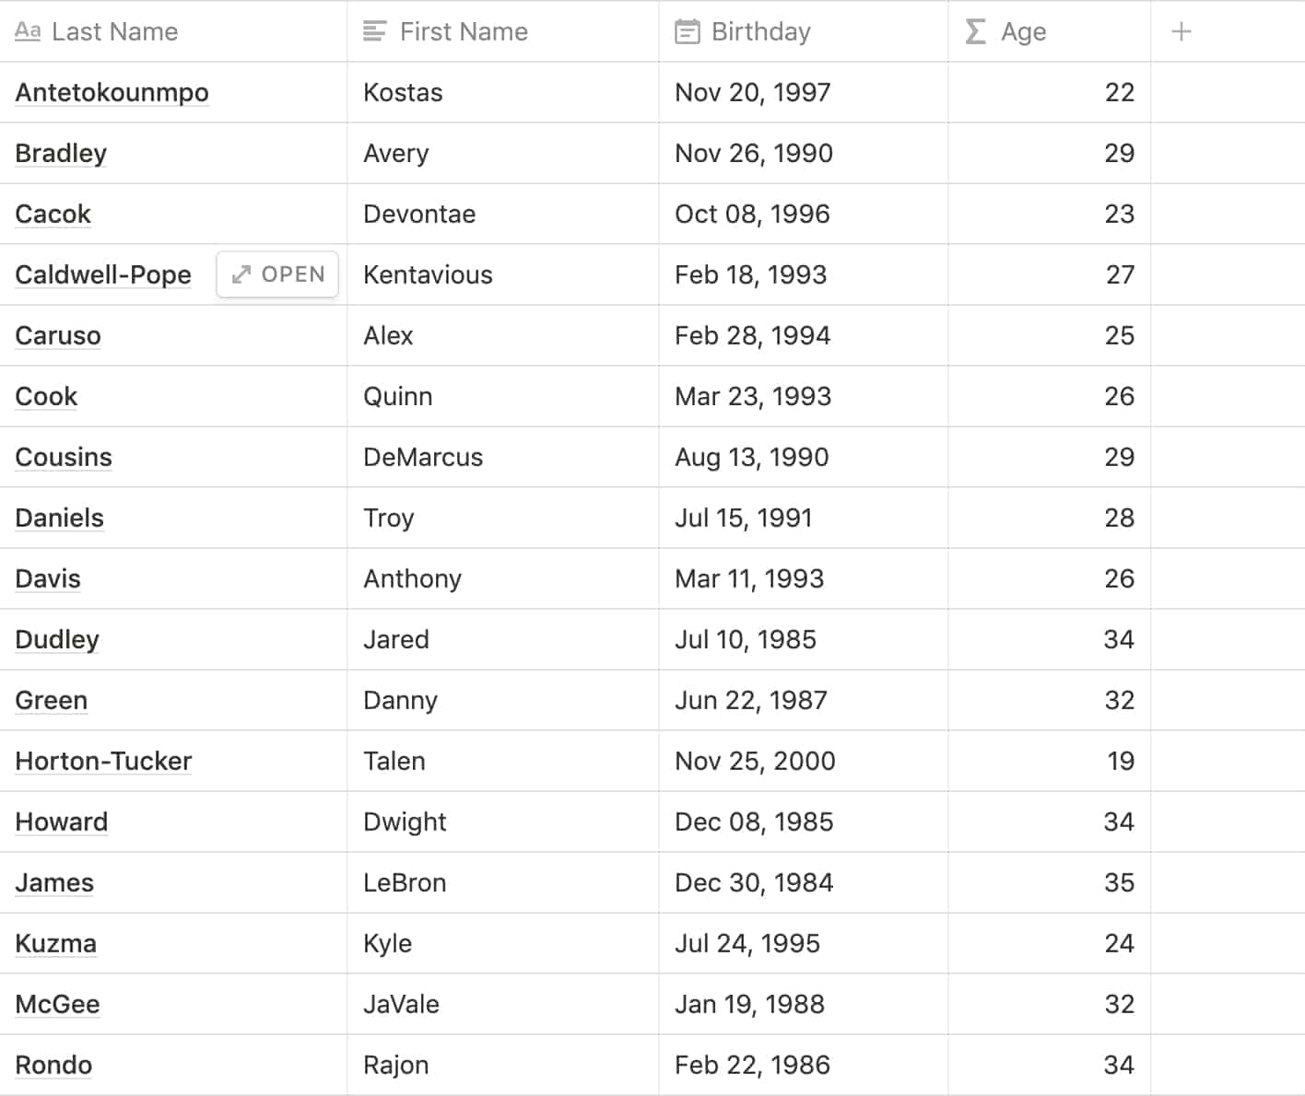The width and height of the screenshot is (1305, 1096).
Task: Click the Σ sum icon on Age column
Action: point(974,30)
